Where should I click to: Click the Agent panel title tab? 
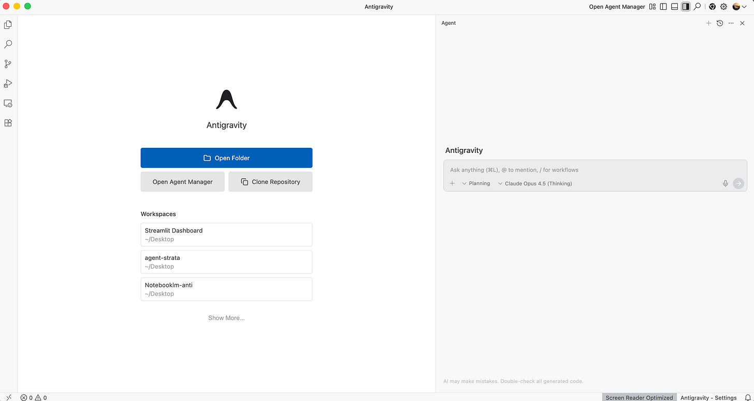tap(448, 23)
